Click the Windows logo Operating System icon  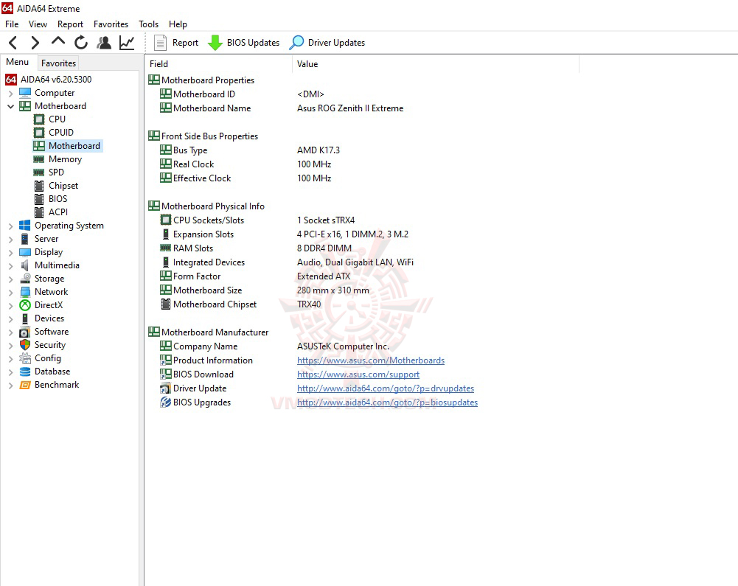(25, 226)
